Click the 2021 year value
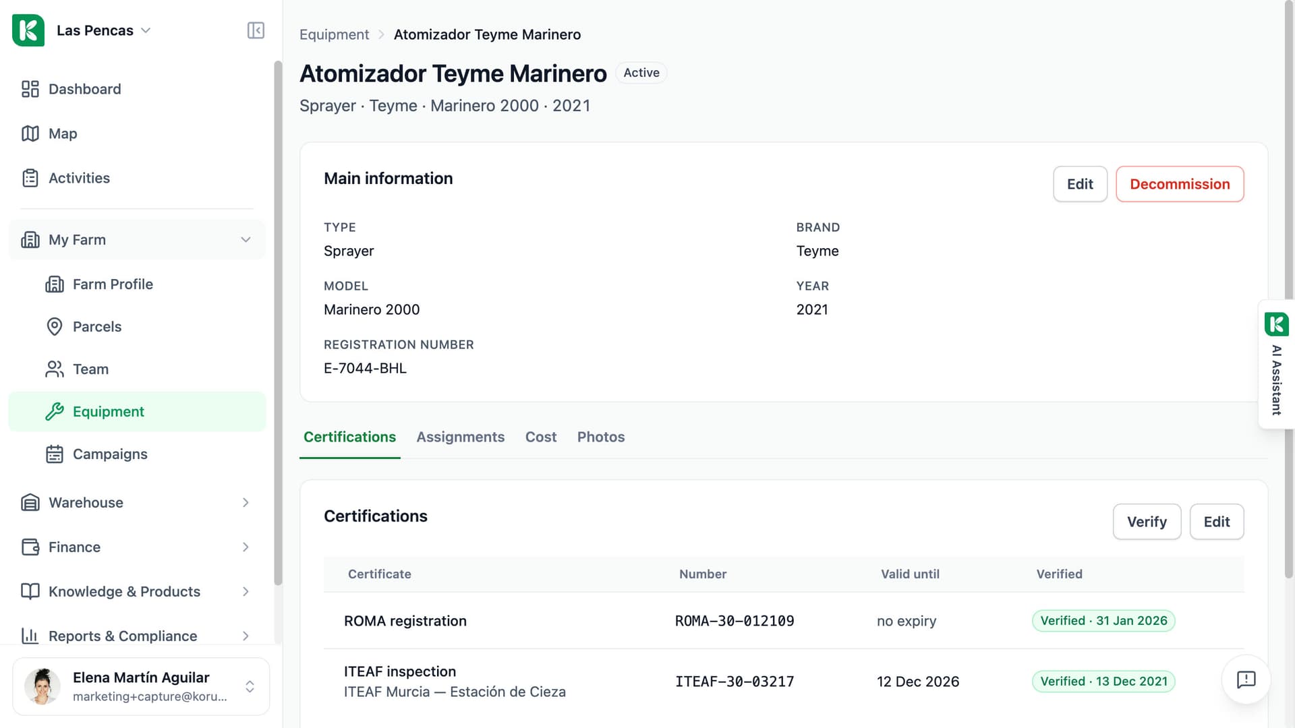 pos(812,309)
